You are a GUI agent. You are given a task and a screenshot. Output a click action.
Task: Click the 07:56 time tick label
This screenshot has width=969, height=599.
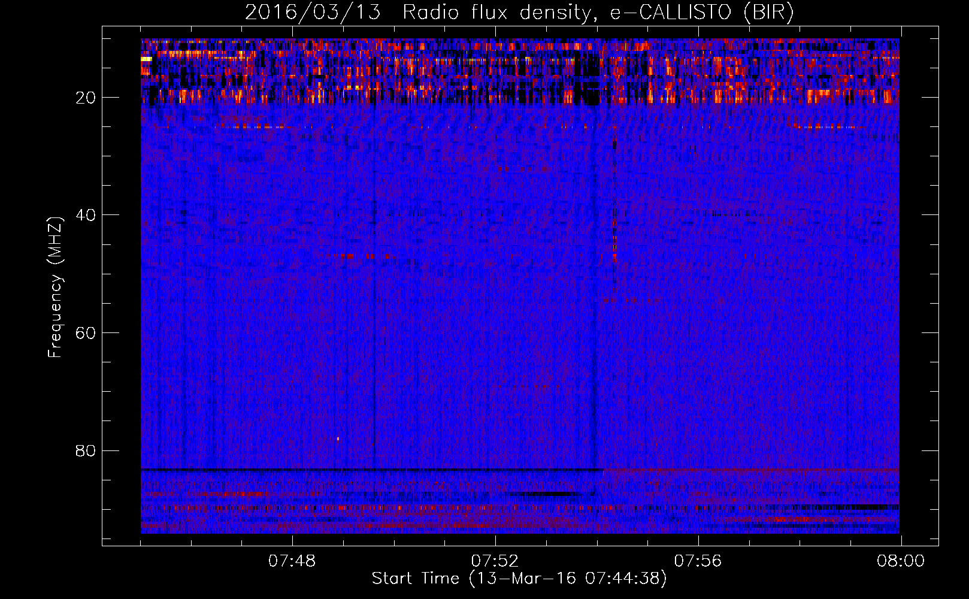tap(698, 561)
